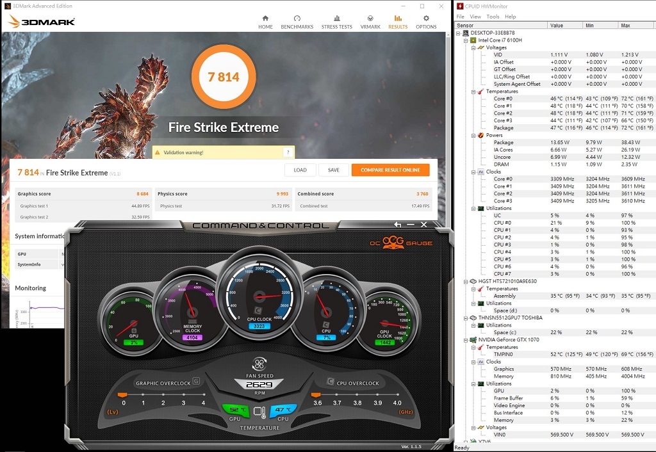This screenshot has height=452, width=656.
Task: Switch to STRESS TESTS tab
Action: 337,22
